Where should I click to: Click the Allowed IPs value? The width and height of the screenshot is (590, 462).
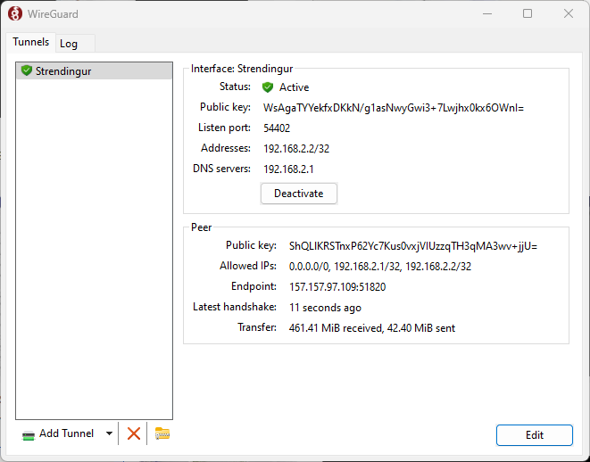(x=379, y=267)
